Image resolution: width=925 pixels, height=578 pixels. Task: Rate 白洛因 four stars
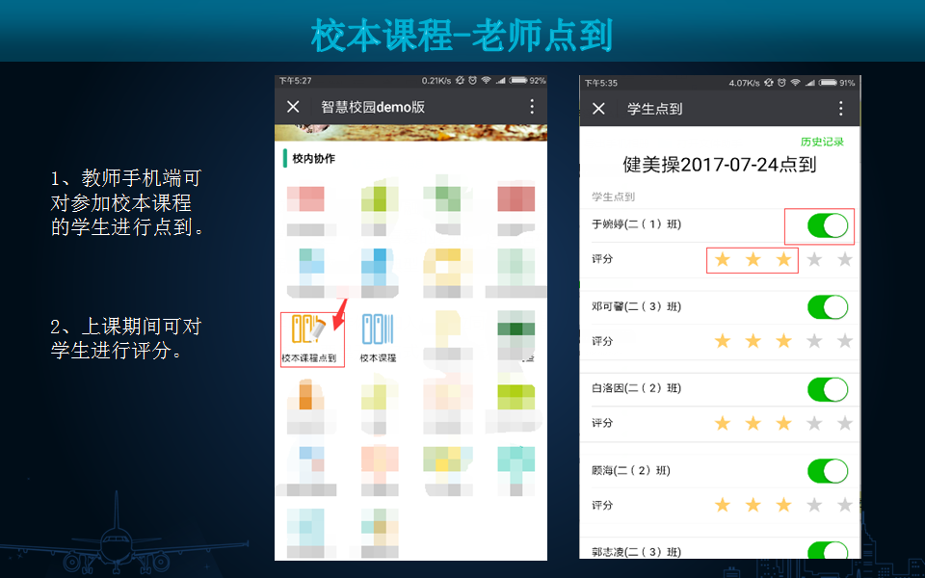[815, 423]
